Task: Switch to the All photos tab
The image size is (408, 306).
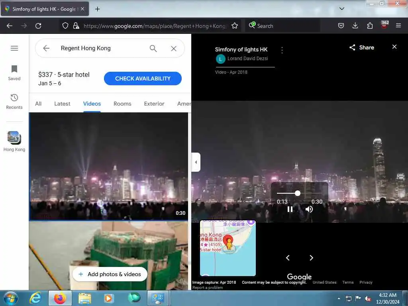Action: [x=38, y=104]
